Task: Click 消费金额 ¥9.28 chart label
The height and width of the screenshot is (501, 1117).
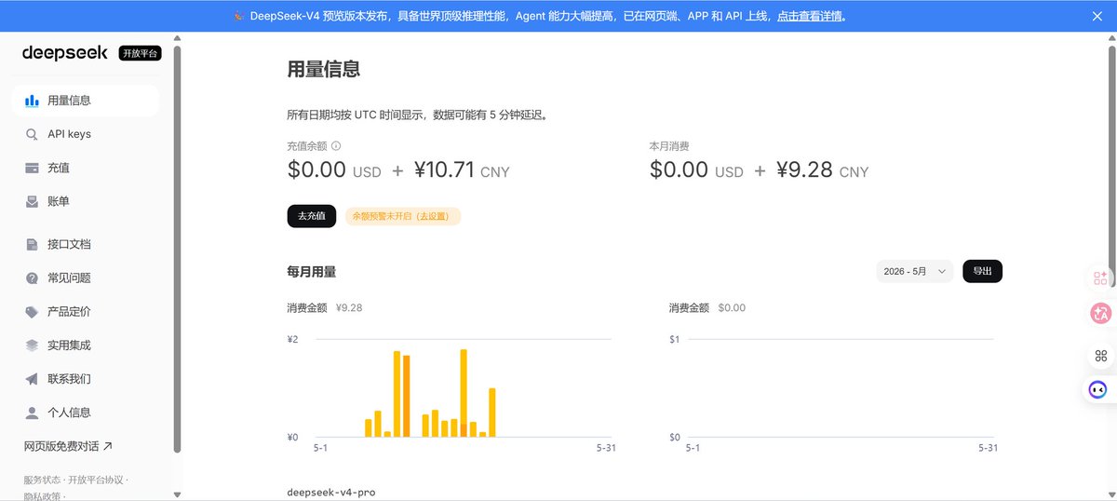Action: coord(324,308)
